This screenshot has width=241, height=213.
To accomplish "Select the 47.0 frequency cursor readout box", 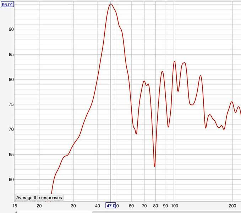I will pos(111,206).
